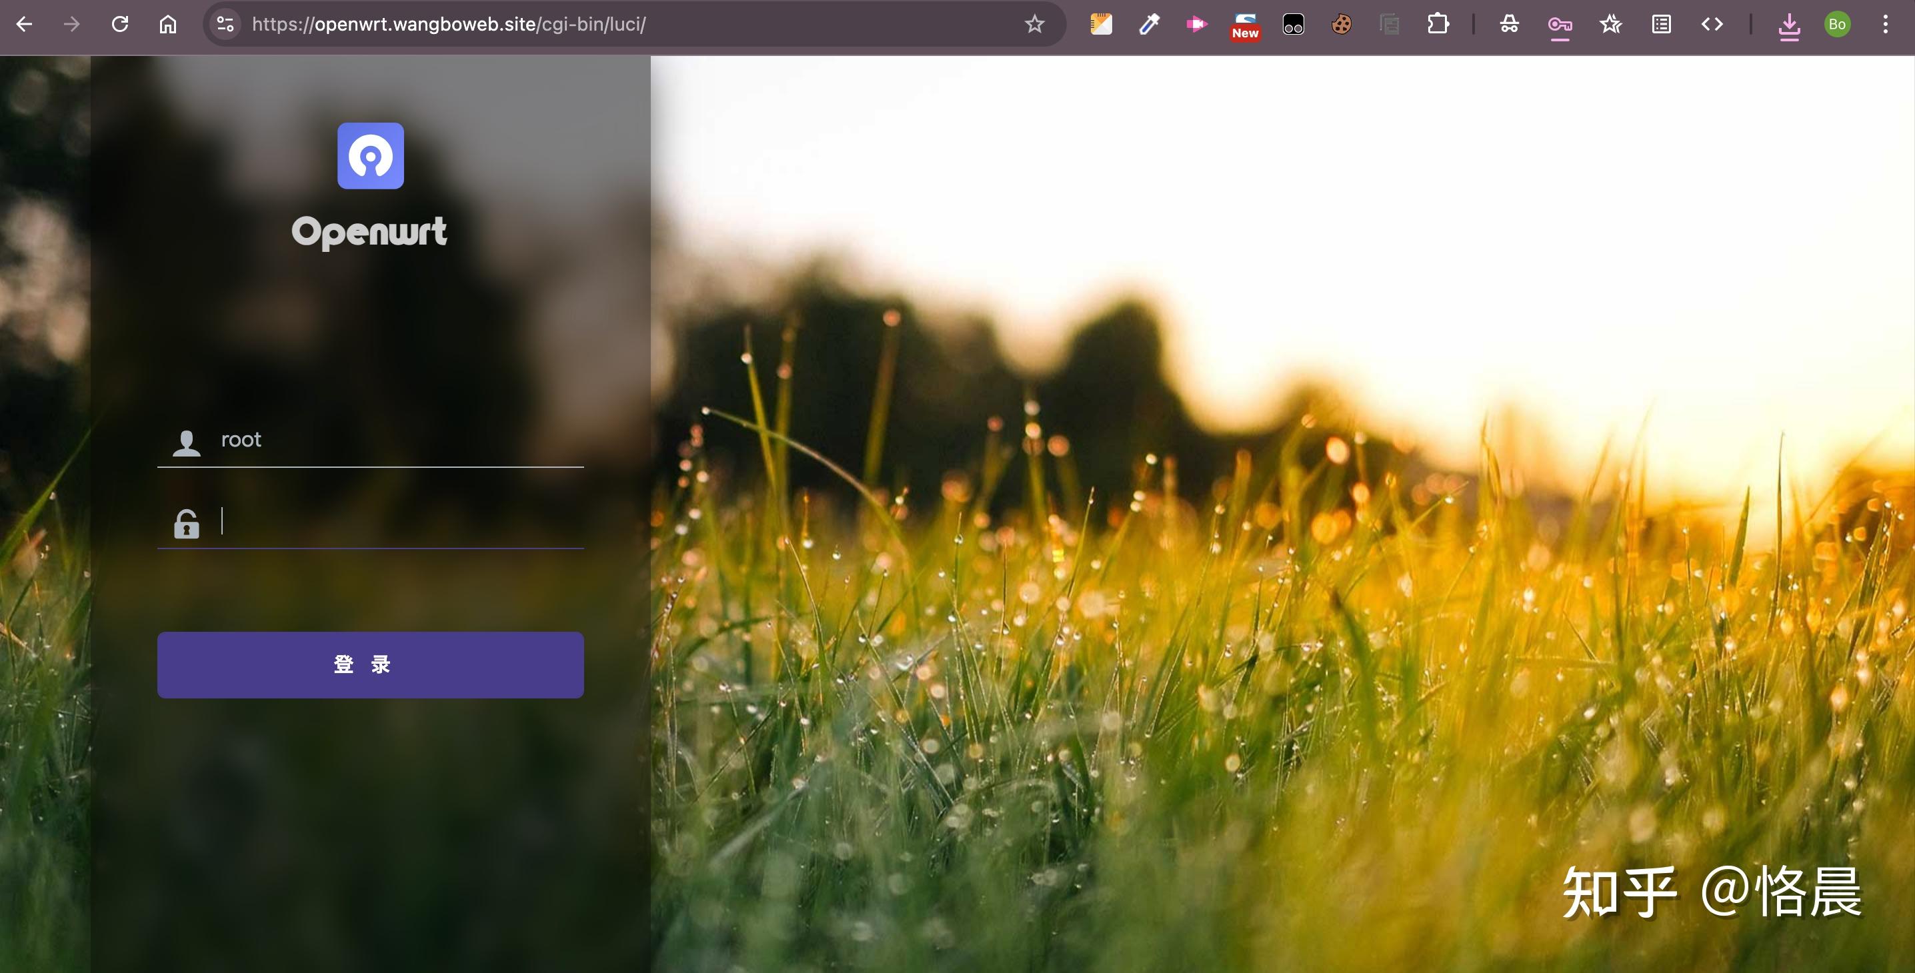Open the downloads panel

1788,25
